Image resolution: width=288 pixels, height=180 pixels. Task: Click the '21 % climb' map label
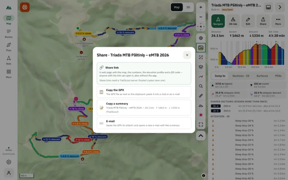182,35
